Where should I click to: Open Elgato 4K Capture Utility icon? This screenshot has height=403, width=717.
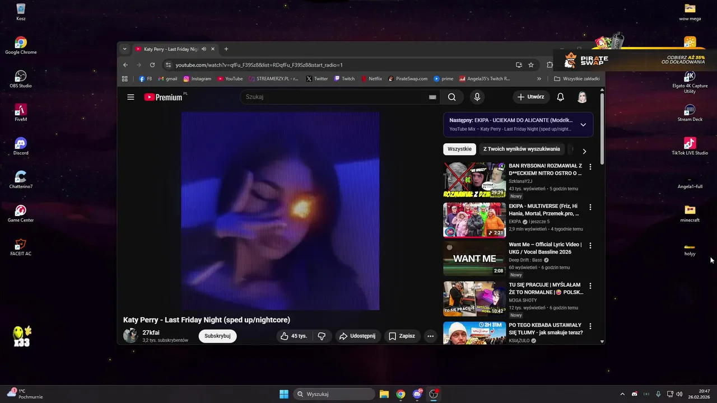[690, 82]
